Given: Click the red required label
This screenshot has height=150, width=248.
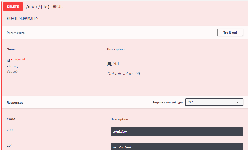Looking at the screenshot, I should (19, 59).
